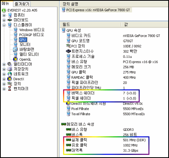Screen dimensions: 169x158
Task: Expand the 마더보드 tree node
Action: click(x=4, y=20)
